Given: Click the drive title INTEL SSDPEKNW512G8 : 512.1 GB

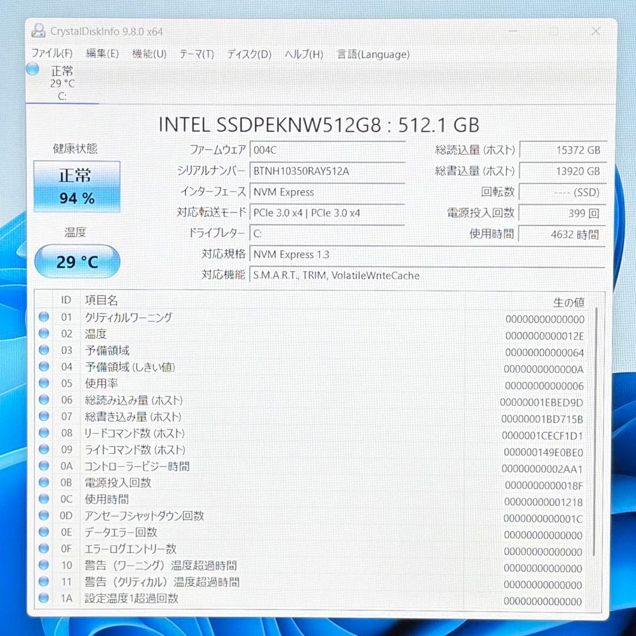Looking at the screenshot, I should 319,124.
